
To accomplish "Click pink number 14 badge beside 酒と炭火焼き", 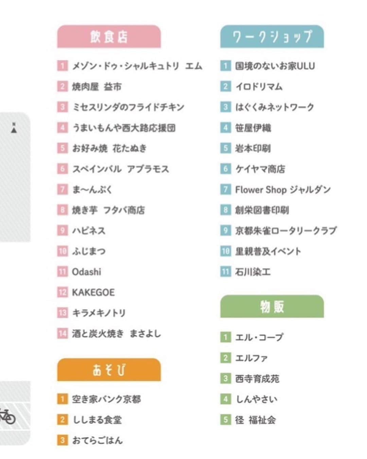I will pos(62,333).
